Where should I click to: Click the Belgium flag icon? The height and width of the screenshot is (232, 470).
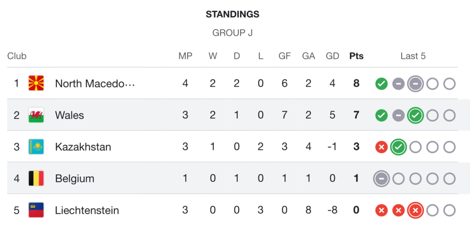click(36, 179)
